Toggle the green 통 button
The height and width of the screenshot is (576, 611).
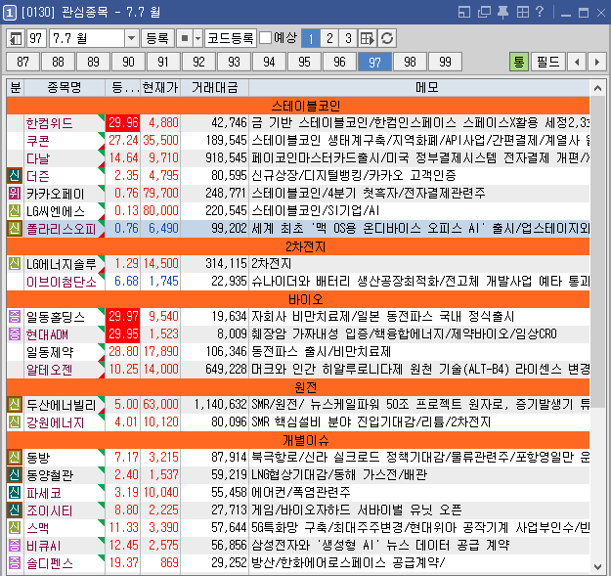(519, 62)
